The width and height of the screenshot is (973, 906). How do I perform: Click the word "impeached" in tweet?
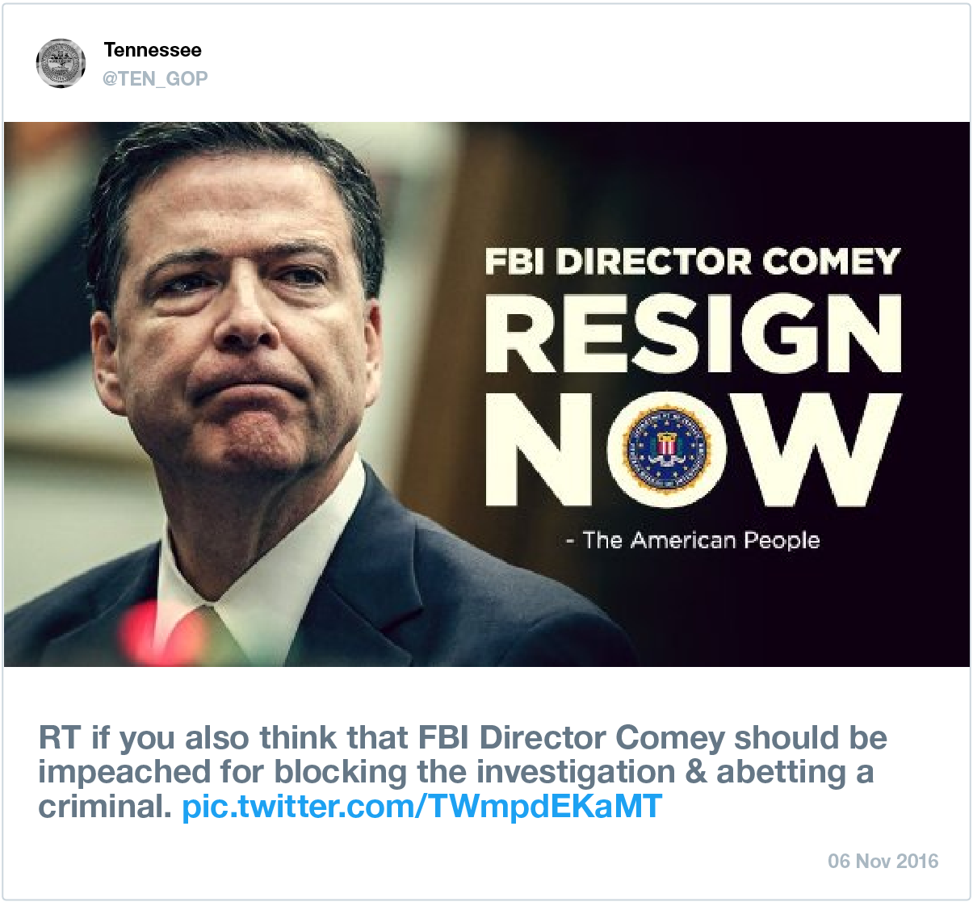(x=123, y=773)
